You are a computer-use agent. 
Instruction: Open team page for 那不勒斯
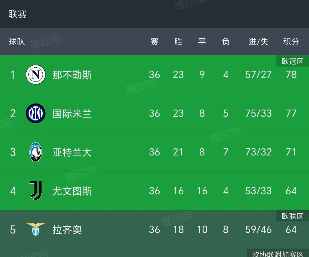[72, 75]
